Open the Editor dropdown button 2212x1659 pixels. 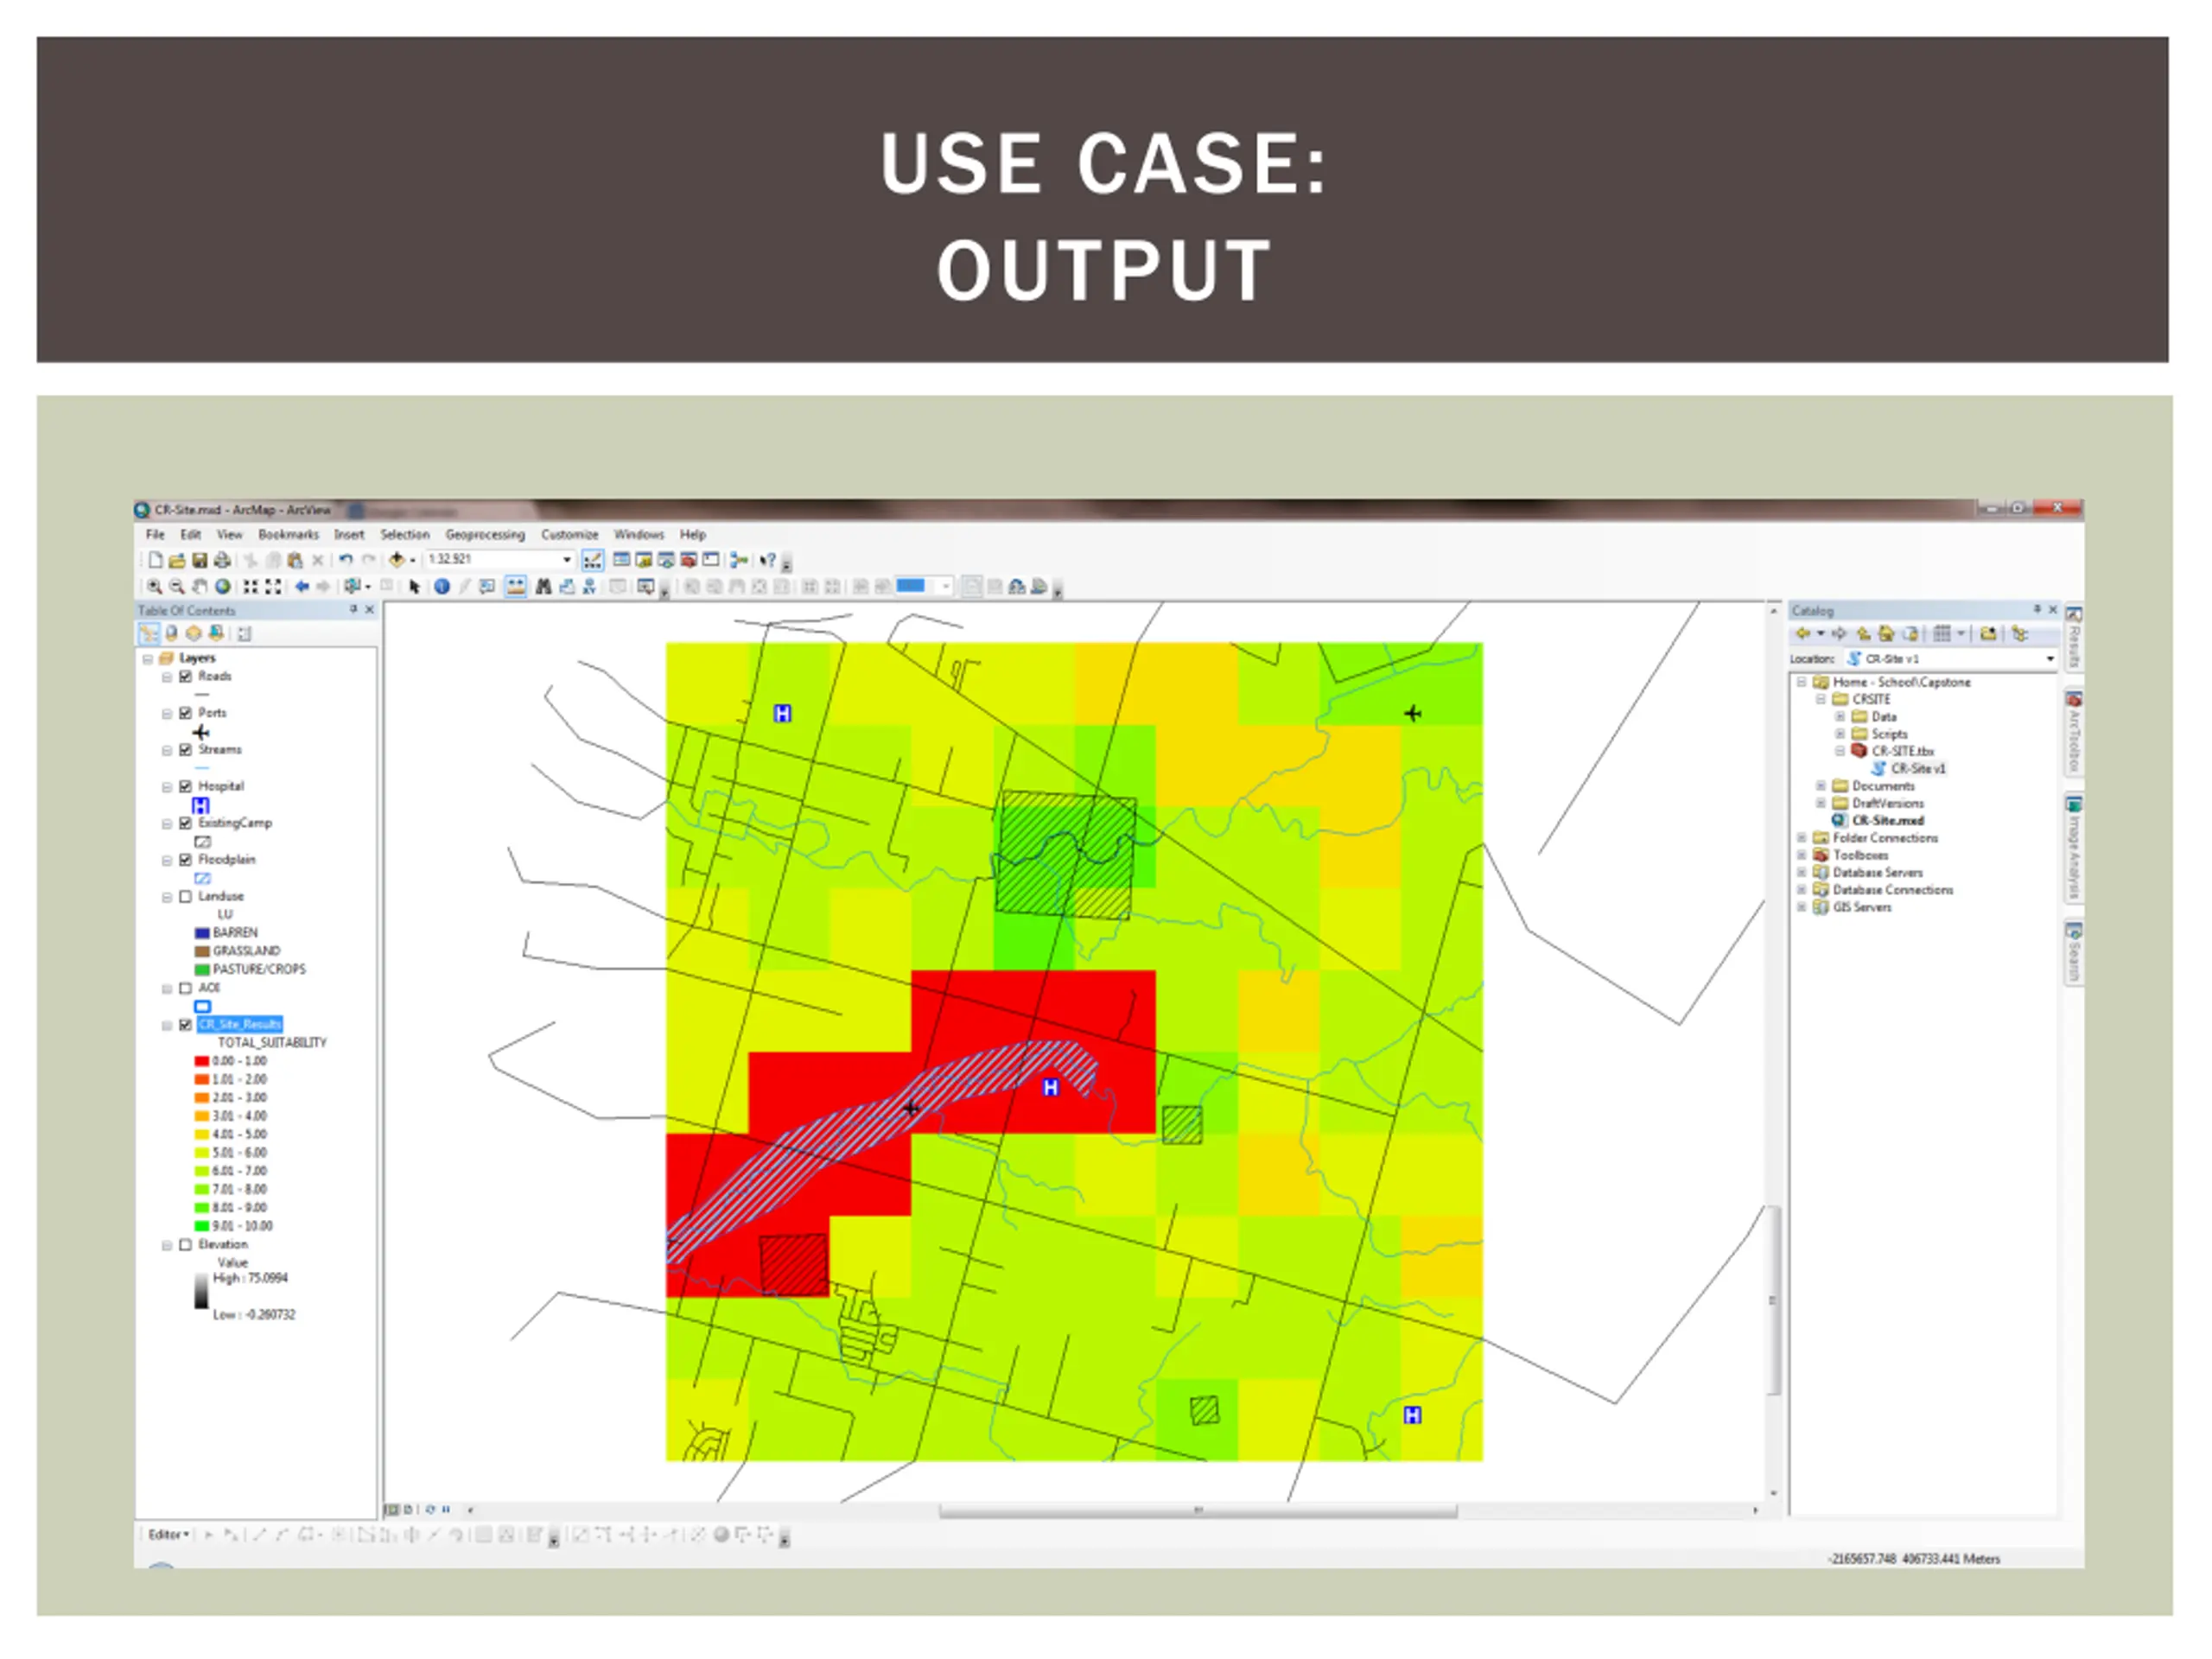point(168,1534)
